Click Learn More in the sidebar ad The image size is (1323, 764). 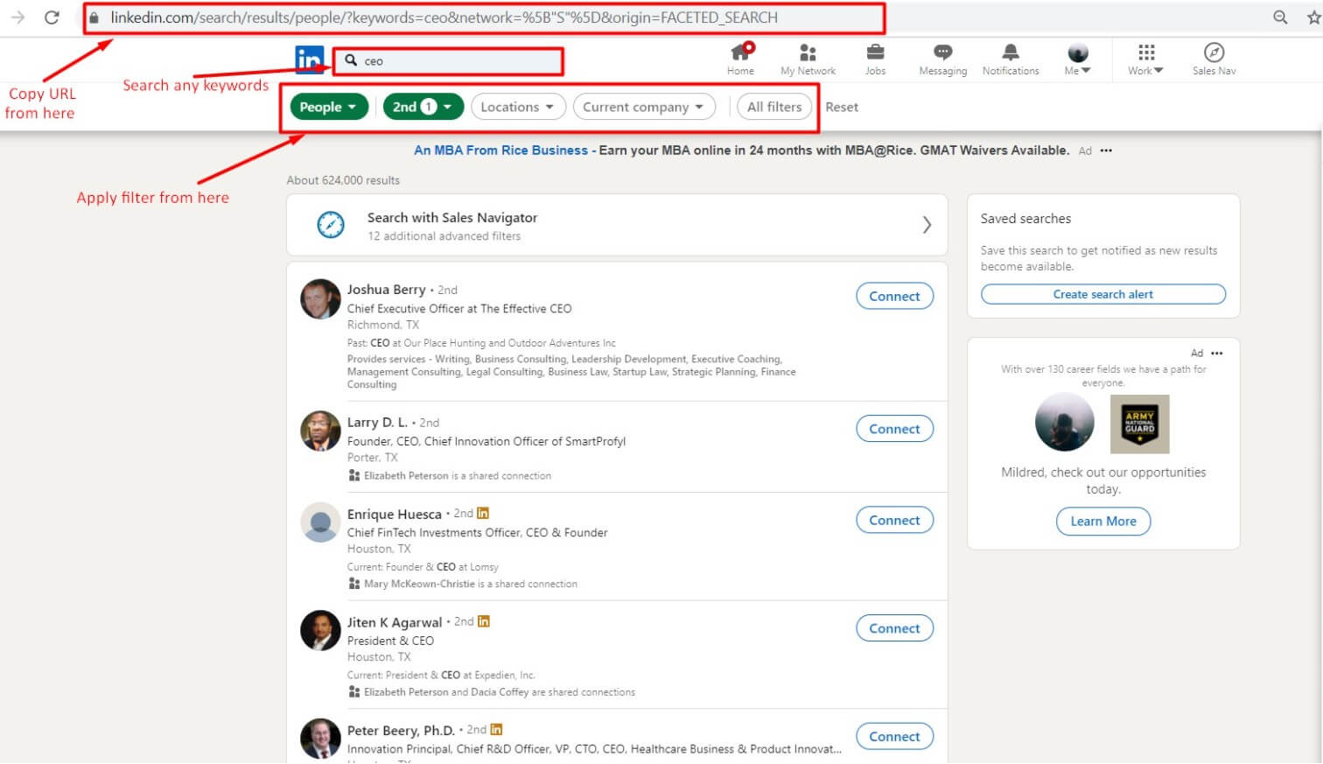(1103, 522)
